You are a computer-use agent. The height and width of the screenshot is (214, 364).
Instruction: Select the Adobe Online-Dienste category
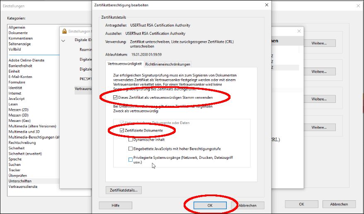(x=27, y=61)
